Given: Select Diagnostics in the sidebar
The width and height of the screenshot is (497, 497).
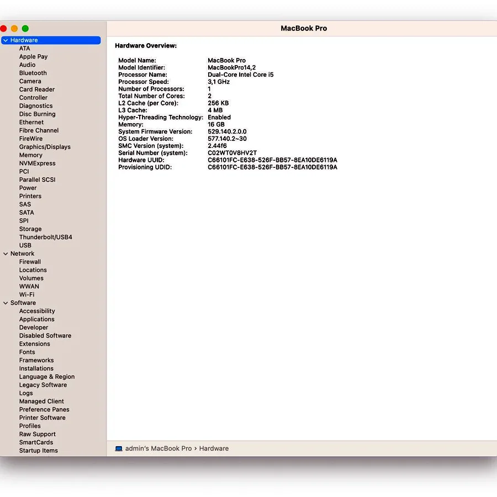Looking at the screenshot, I should click(x=36, y=106).
